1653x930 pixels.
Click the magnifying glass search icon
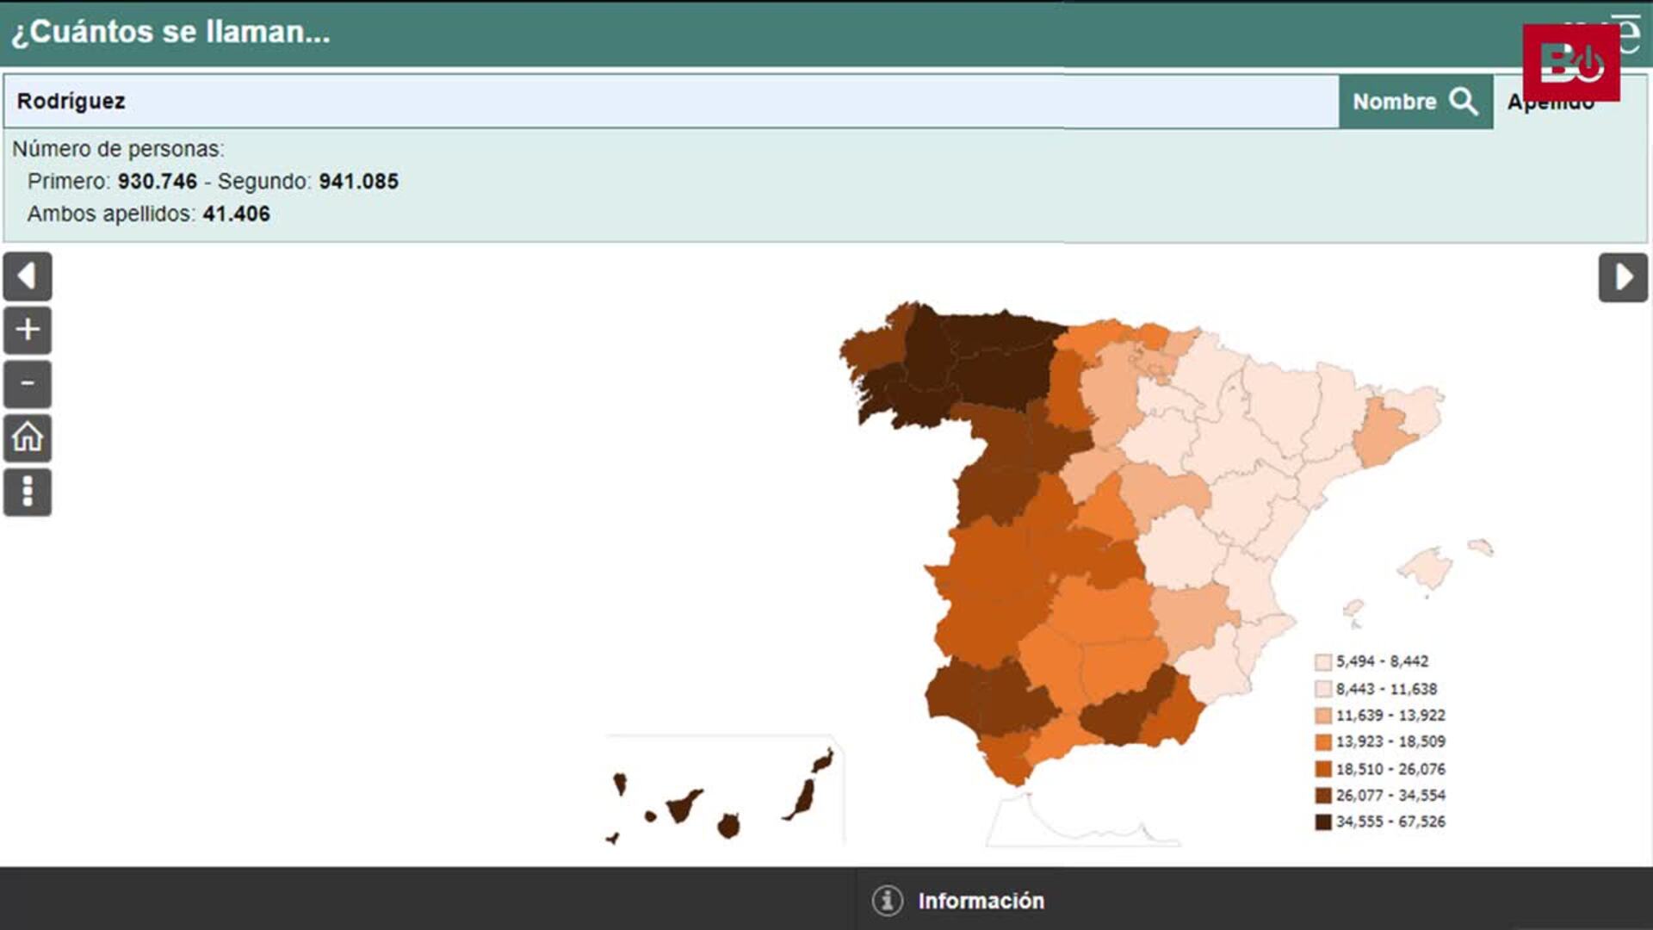click(x=1463, y=102)
